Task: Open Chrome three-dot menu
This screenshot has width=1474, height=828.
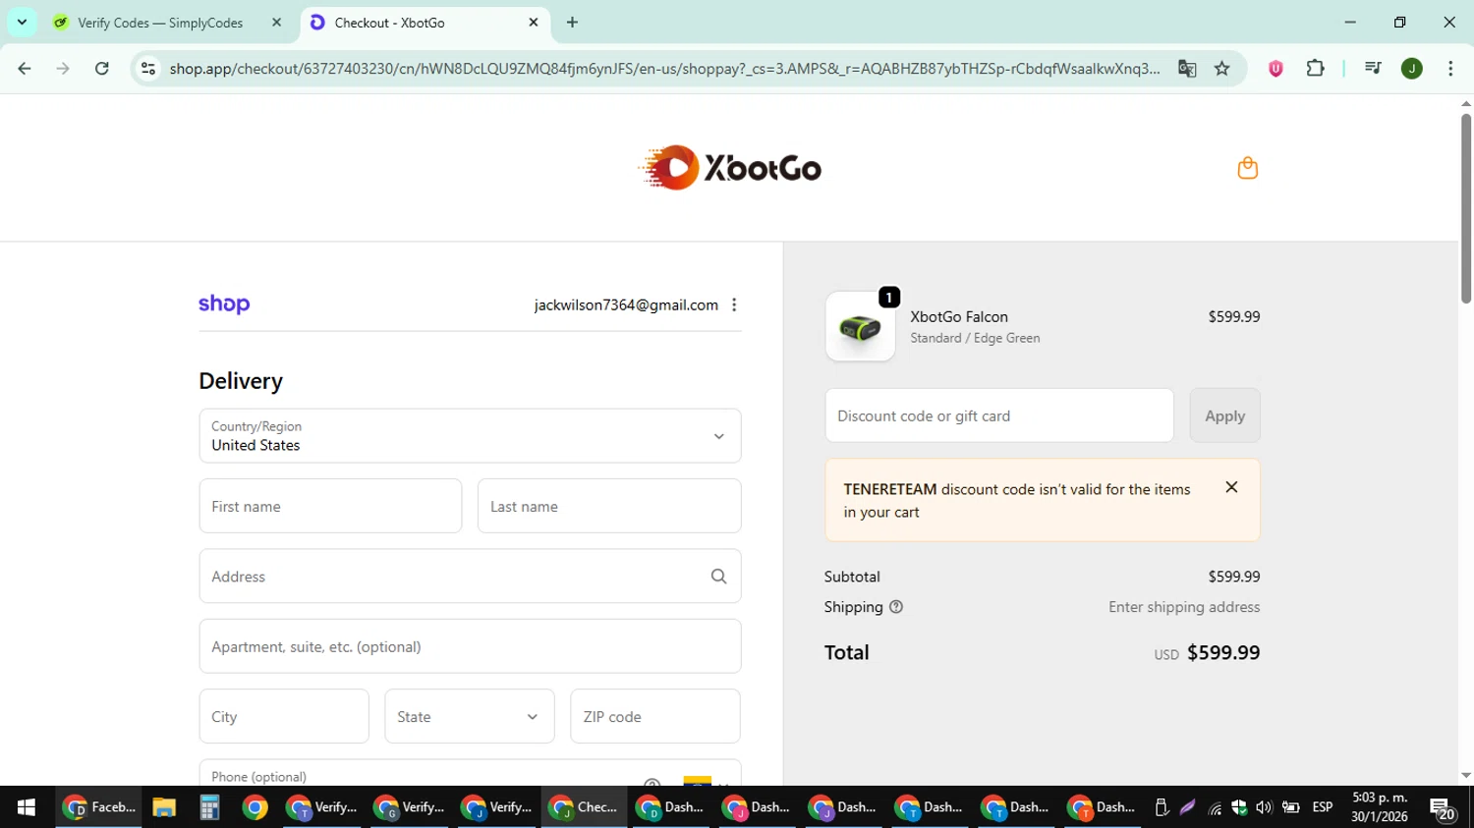Action: pos(1450,69)
